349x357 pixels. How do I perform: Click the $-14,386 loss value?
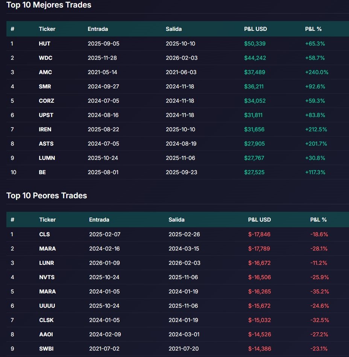point(259,349)
